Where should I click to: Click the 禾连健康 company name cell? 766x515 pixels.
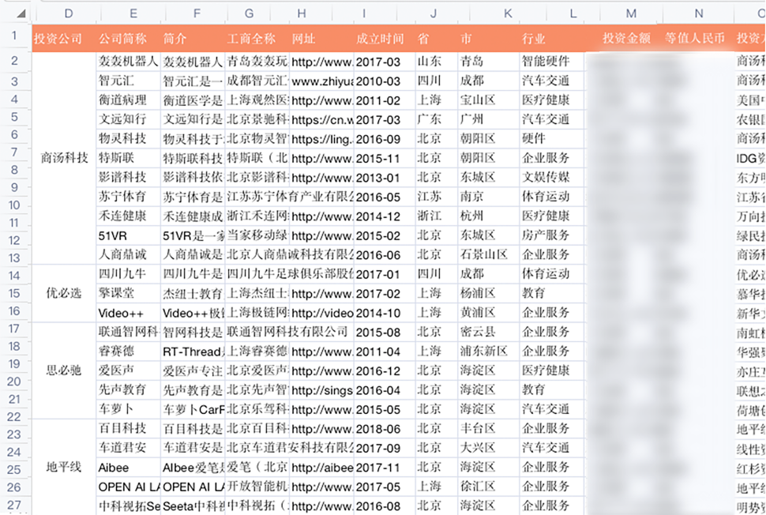(x=129, y=216)
